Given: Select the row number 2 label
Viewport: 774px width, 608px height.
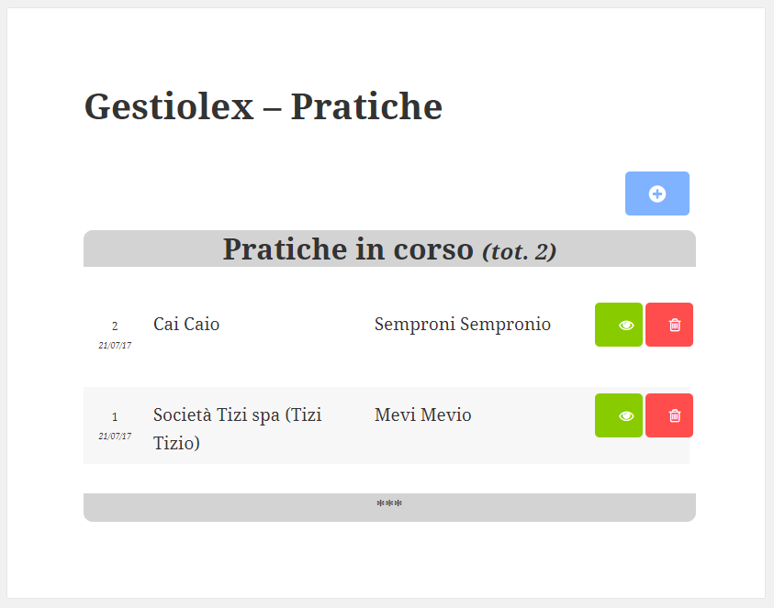Looking at the screenshot, I should pyautogui.click(x=115, y=325).
